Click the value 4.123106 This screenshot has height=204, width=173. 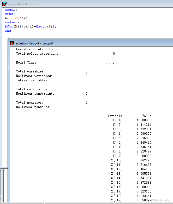[144, 191]
